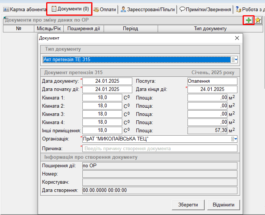Click the Причина input field
This screenshot has width=265, height=215.
tap(160, 148)
